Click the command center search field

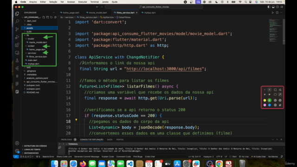pyautogui.click(x=154, y=7)
